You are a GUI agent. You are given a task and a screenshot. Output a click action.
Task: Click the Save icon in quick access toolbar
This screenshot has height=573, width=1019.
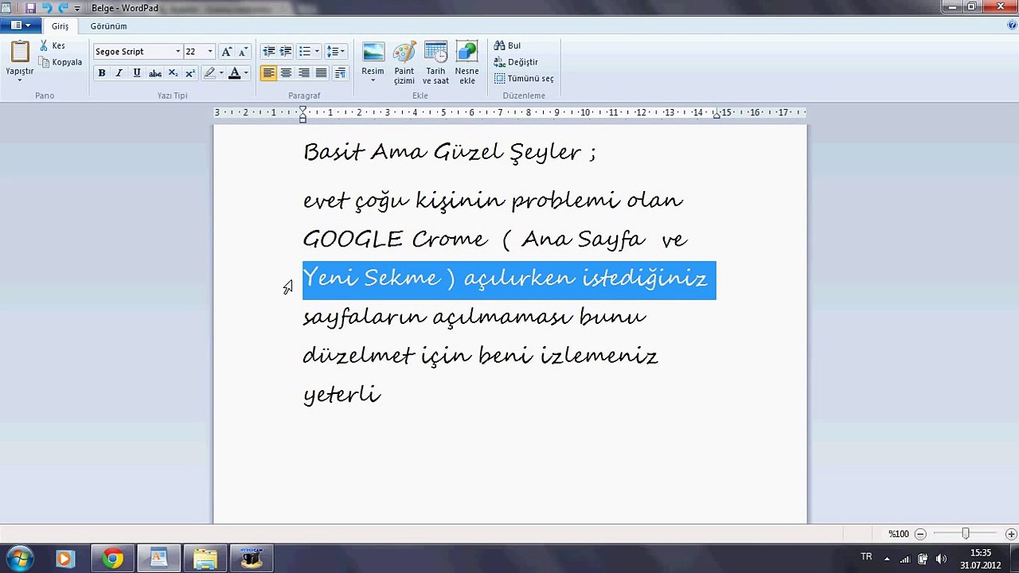(30, 8)
